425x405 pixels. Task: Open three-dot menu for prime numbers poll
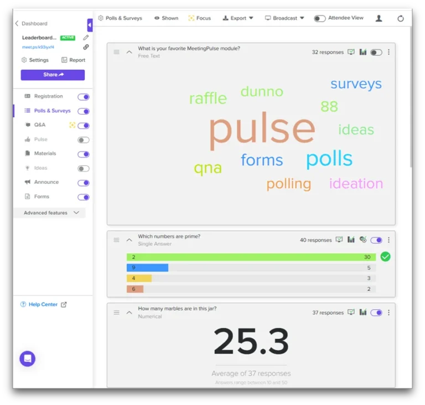point(388,240)
